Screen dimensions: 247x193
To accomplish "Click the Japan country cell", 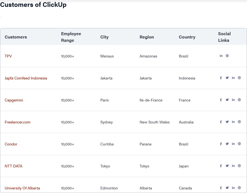I will click(184, 166).
